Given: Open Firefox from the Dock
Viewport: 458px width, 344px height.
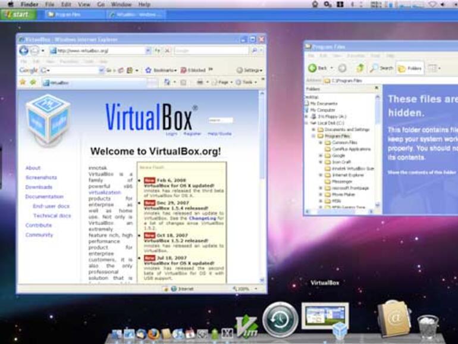Looking at the screenshot, I should [x=153, y=333].
